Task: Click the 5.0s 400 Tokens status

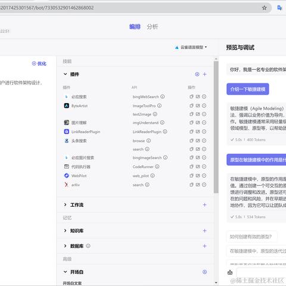Action: (248, 140)
